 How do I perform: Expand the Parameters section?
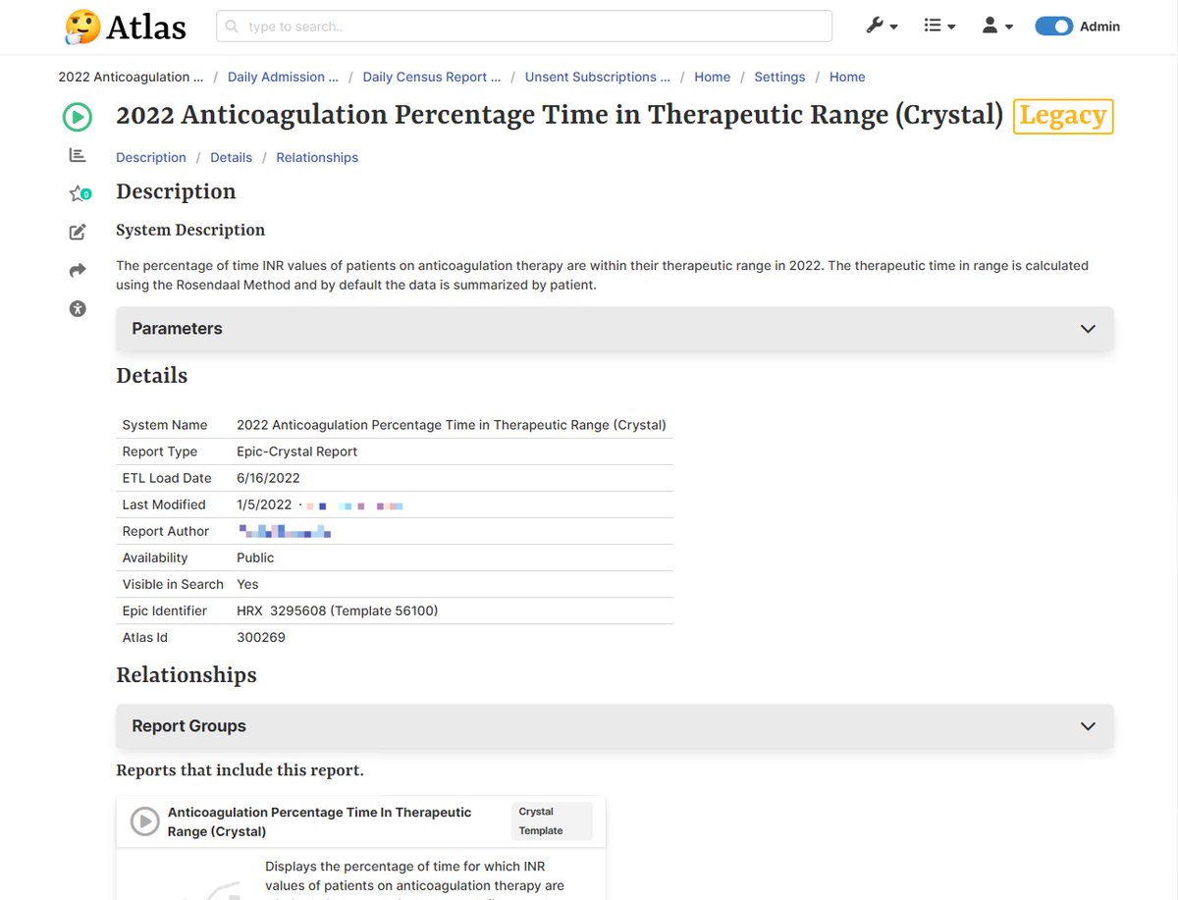(x=1088, y=329)
